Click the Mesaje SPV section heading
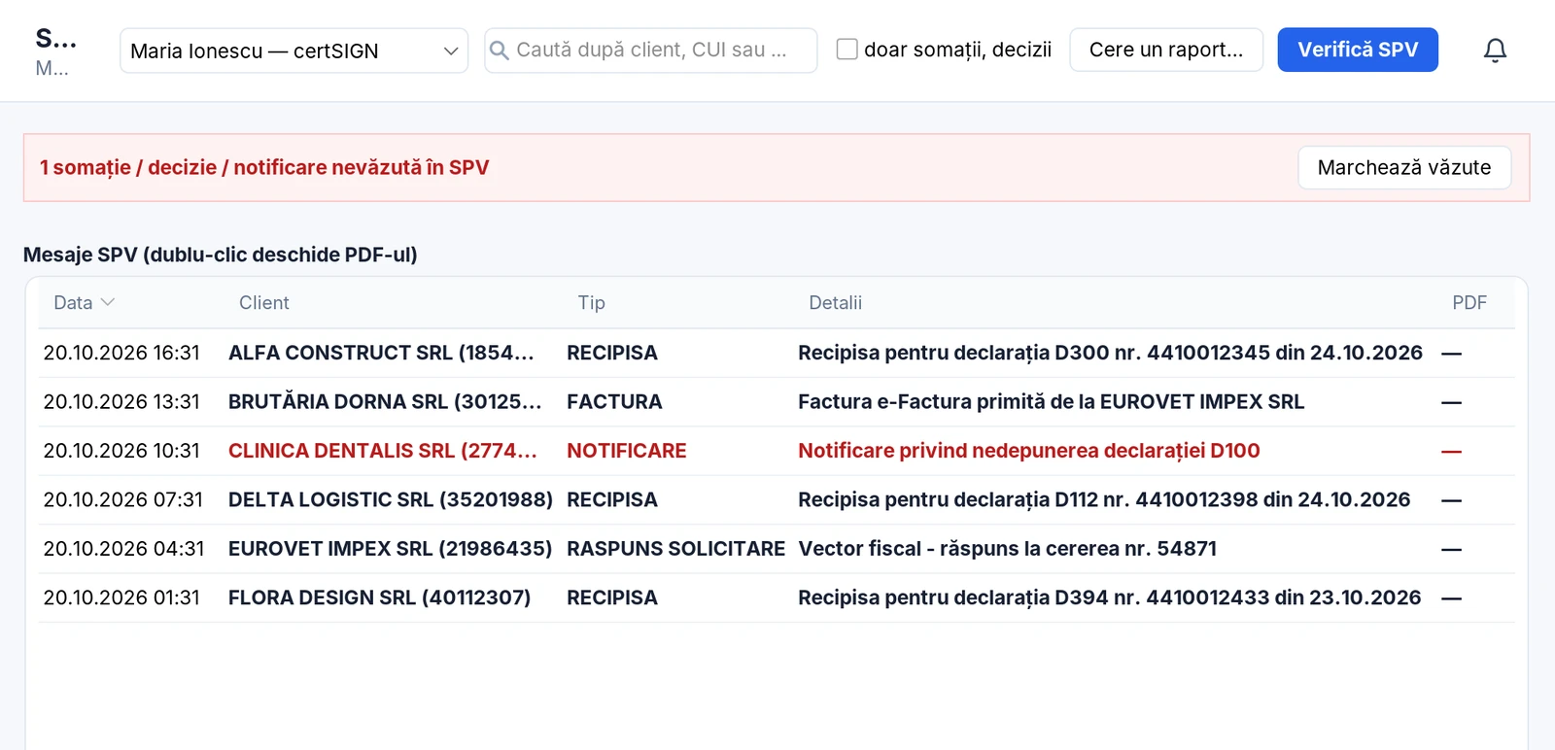The height and width of the screenshot is (750, 1555). click(x=221, y=255)
